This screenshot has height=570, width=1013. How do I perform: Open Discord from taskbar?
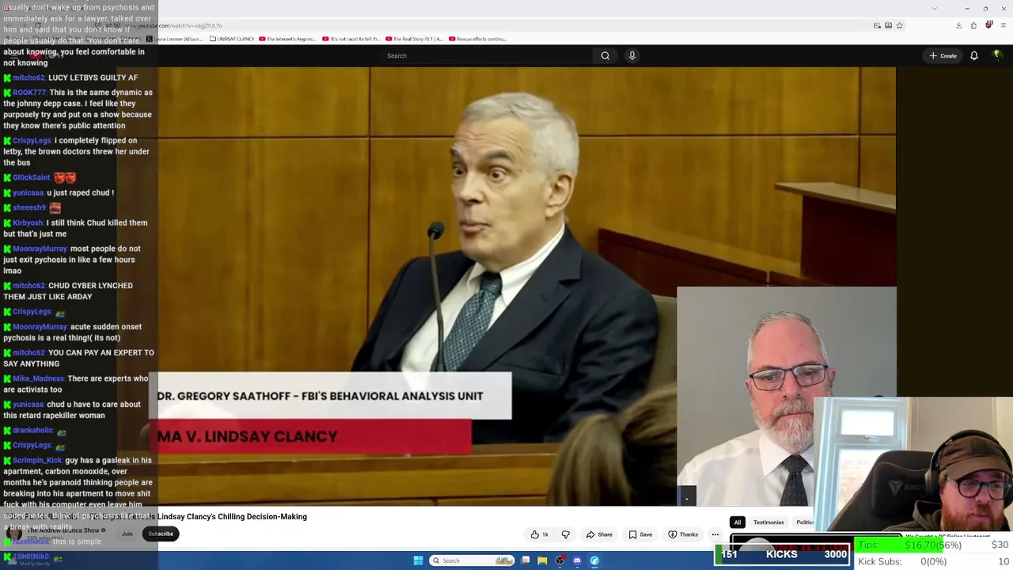tap(577, 560)
